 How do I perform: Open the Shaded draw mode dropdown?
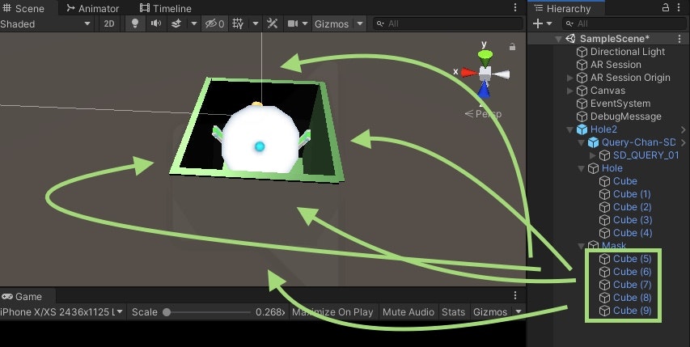click(x=46, y=23)
